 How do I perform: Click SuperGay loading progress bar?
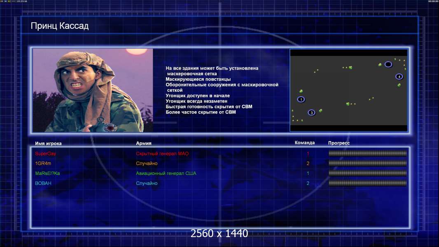pyautogui.click(x=367, y=153)
